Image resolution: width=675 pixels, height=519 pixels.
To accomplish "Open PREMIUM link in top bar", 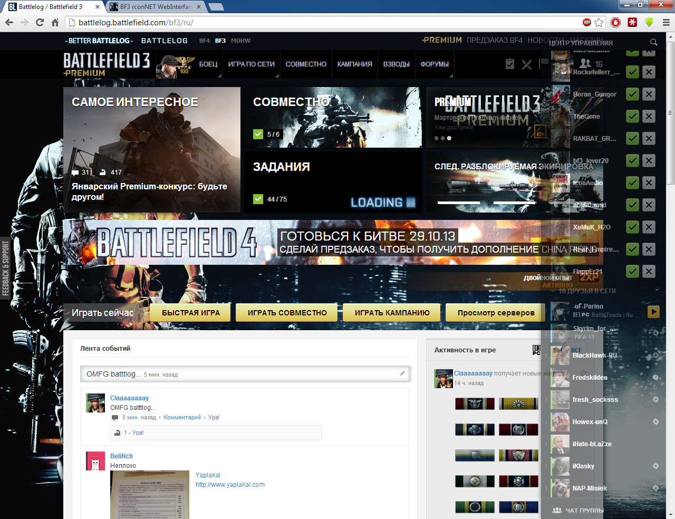I will 442,40.
